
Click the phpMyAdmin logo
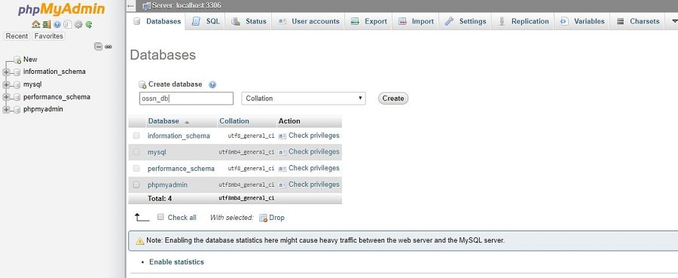coord(62,10)
